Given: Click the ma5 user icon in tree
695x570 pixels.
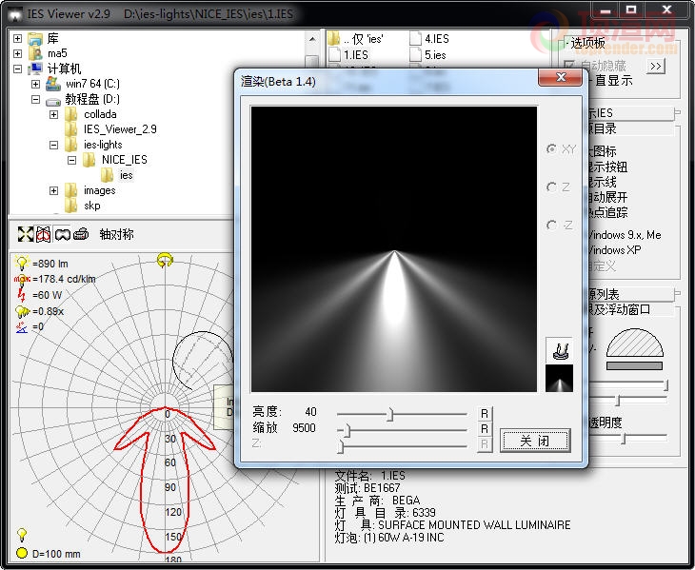Looking at the screenshot, I should 35,53.
